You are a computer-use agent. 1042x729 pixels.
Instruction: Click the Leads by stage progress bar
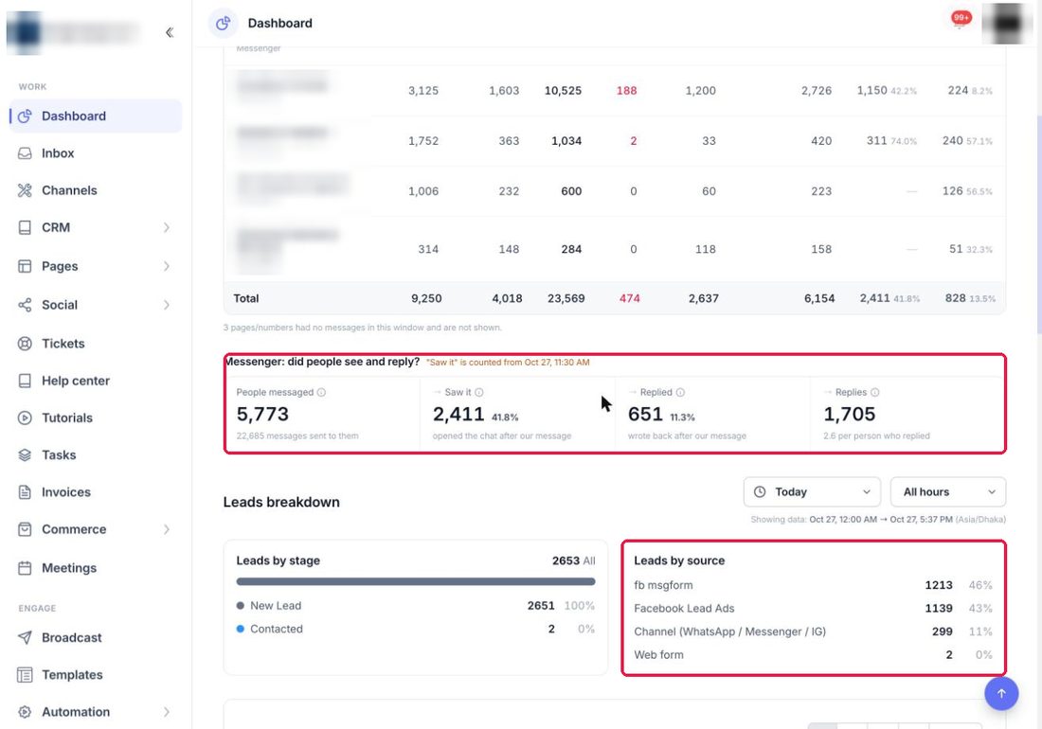click(416, 581)
